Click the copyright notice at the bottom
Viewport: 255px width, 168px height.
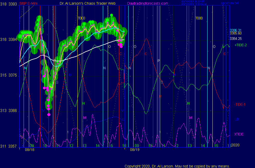click(177, 166)
